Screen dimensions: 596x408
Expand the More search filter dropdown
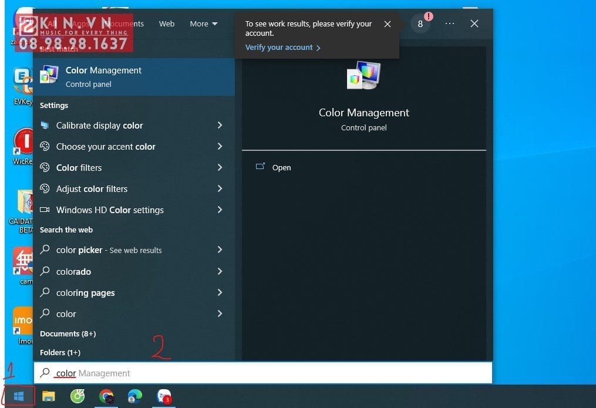(x=203, y=23)
